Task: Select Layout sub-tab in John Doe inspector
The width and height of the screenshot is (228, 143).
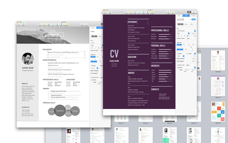Action: pos(100,36)
